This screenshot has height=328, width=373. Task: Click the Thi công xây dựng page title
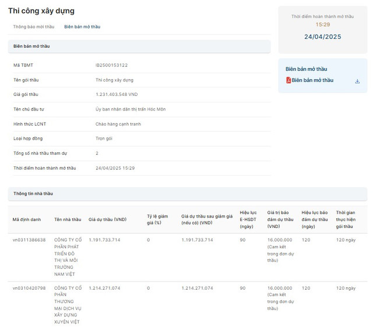[x=41, y=10]
